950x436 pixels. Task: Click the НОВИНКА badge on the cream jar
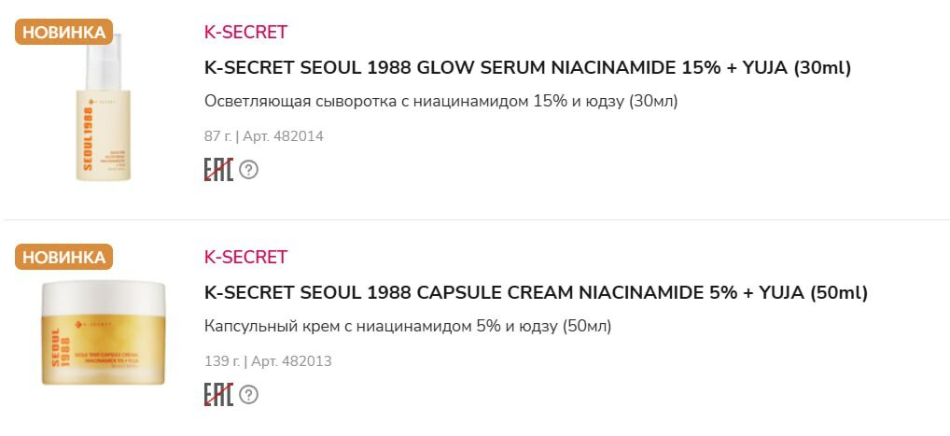pos(63,257)
